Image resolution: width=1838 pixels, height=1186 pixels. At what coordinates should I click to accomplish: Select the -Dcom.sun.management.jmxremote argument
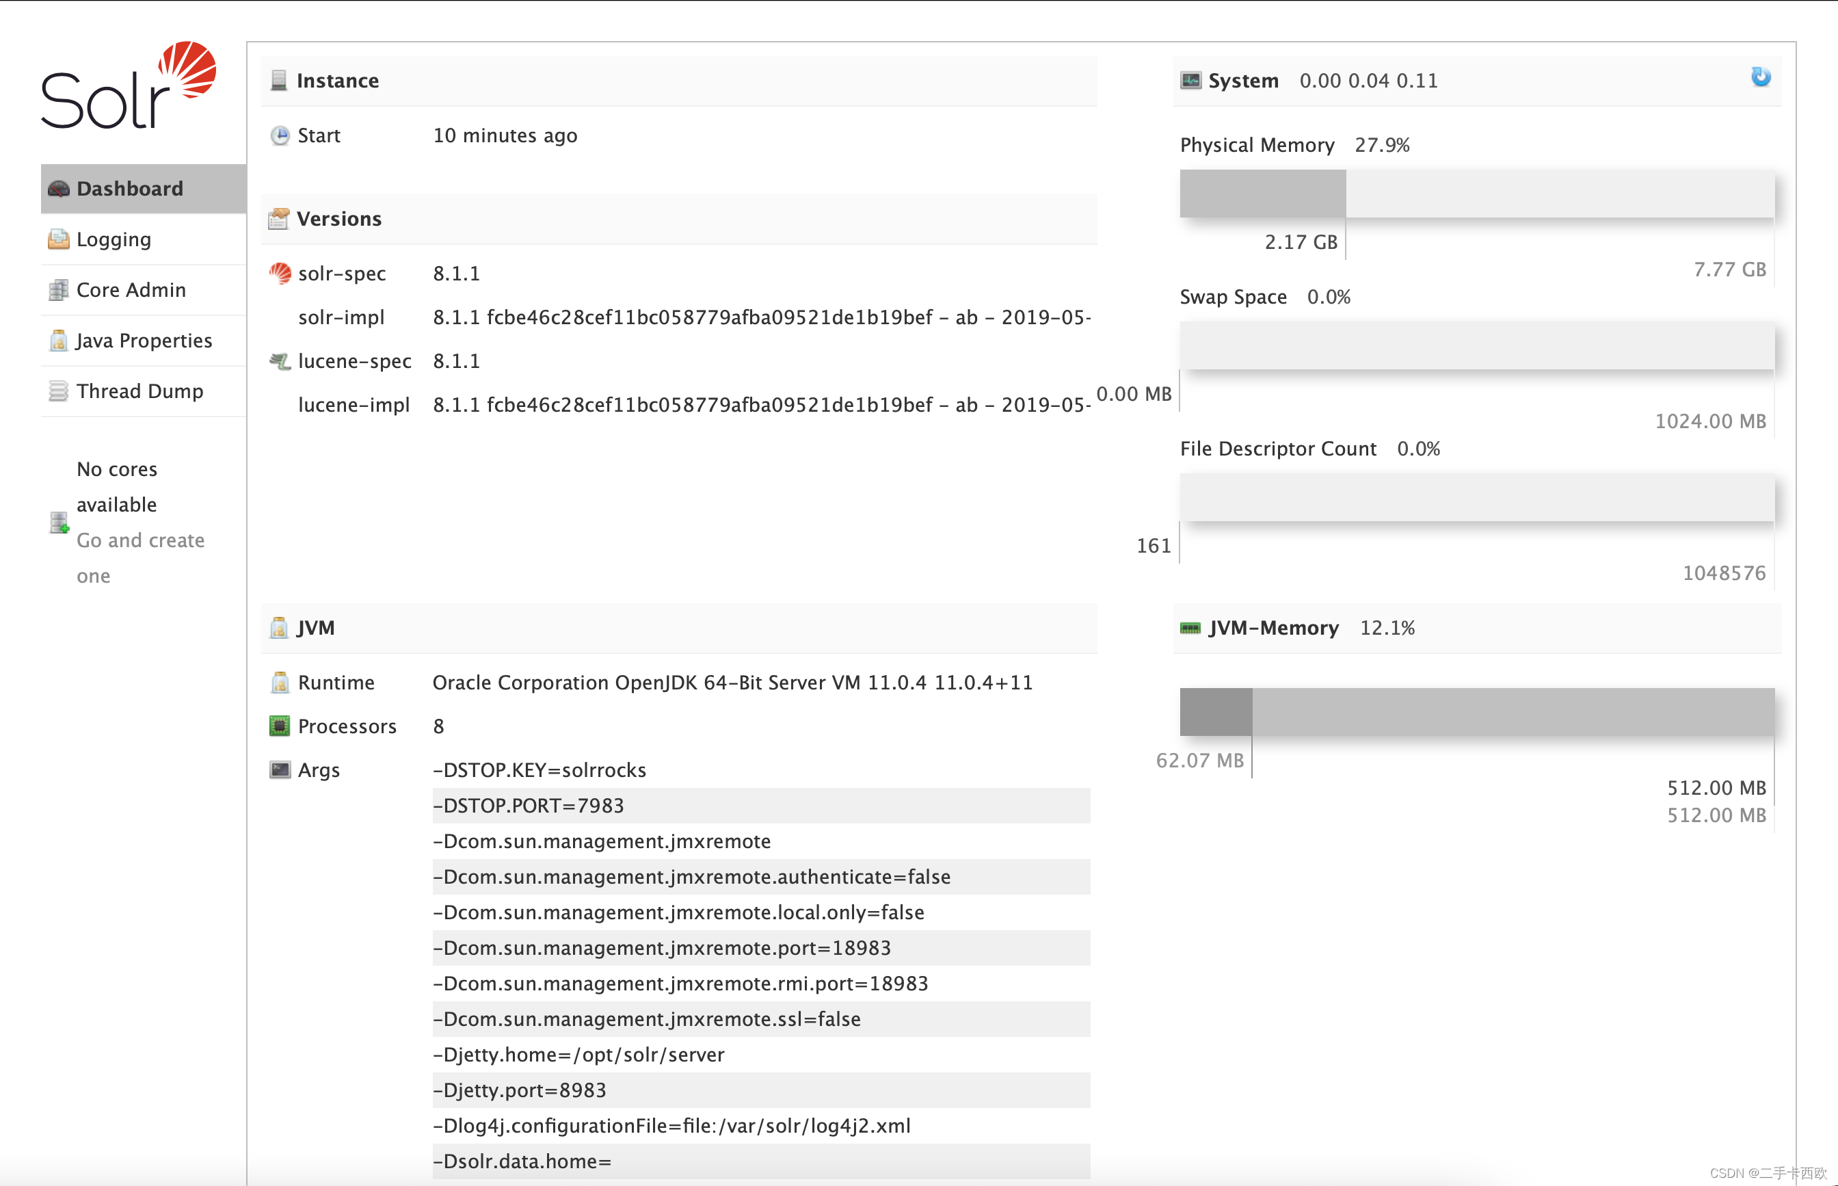(x=602, y=841)
